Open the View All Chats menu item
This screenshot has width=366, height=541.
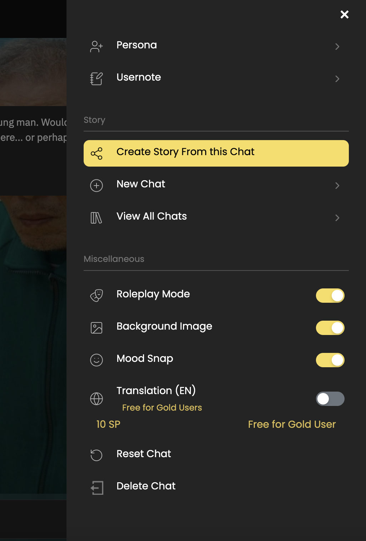152,216
